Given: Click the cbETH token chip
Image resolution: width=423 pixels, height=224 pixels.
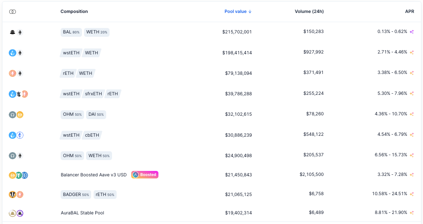Looking at the screenshot, I should 92,135.
